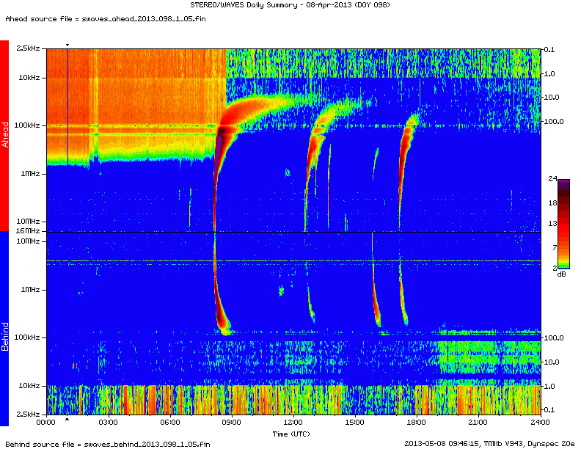Select the Behind source file name text

107,444
